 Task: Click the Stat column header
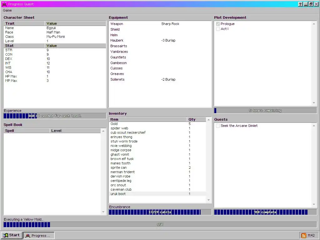click(24, 46)
